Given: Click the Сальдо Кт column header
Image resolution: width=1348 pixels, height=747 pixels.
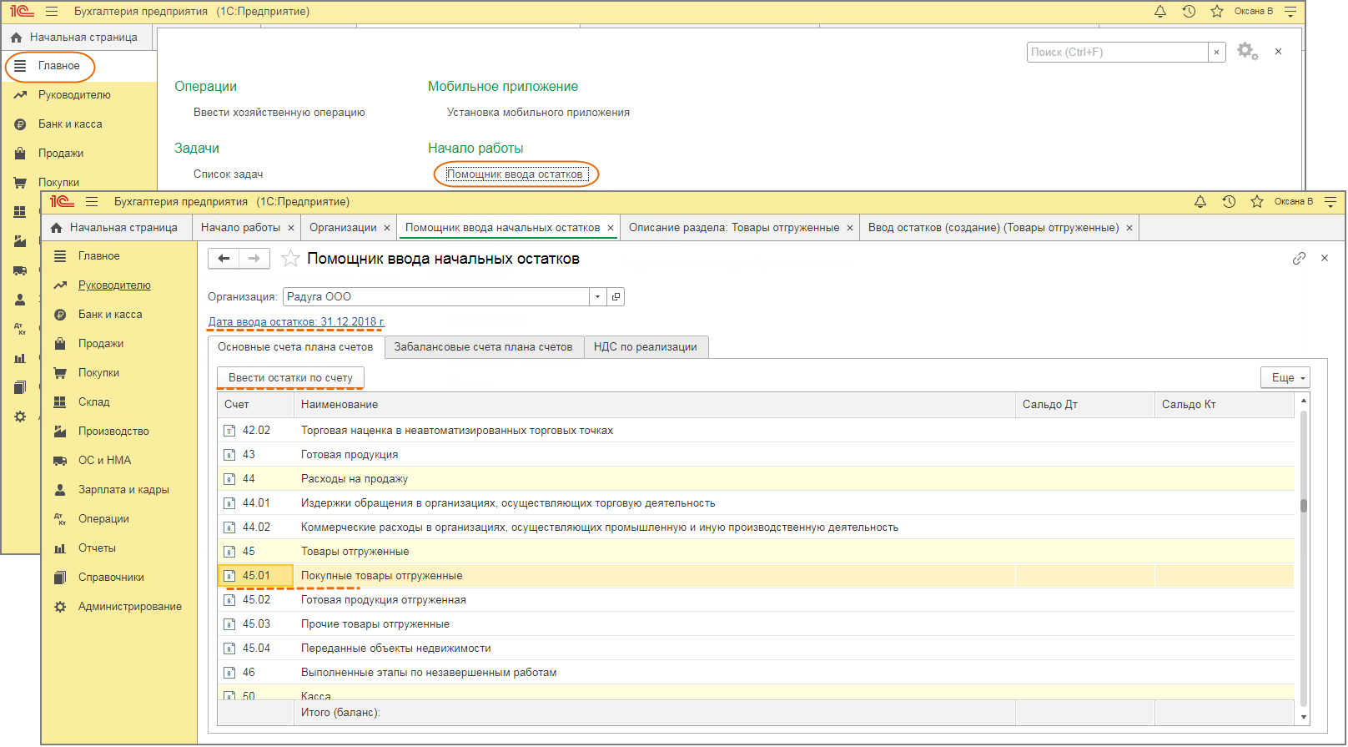Looking at the screenshot, I should coord(1225,405).
